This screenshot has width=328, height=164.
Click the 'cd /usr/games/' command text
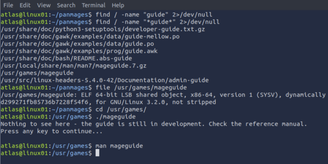pyautogui.click(x=121, y=109)
